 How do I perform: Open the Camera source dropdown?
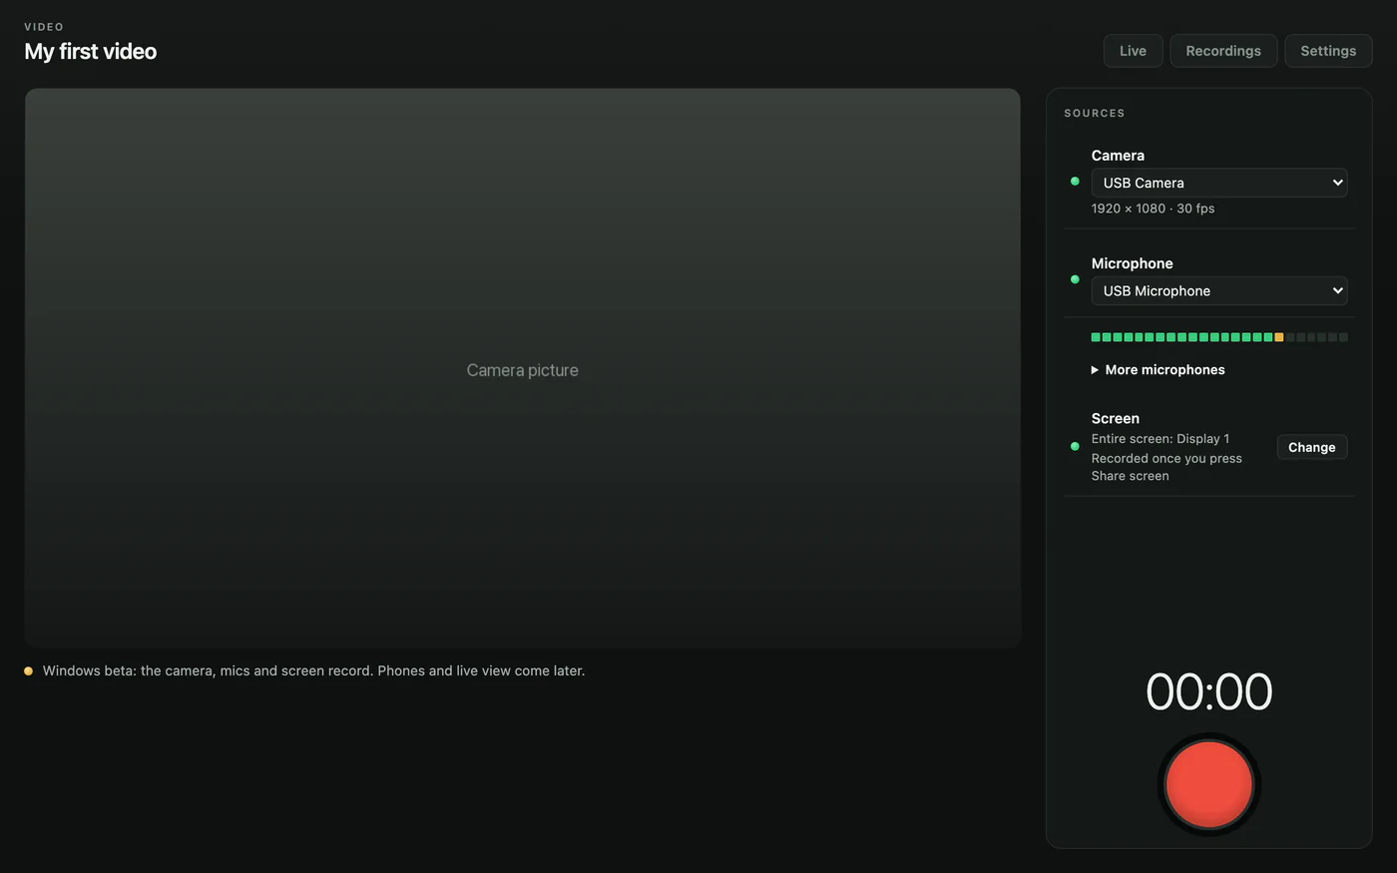coord(1219,183)
